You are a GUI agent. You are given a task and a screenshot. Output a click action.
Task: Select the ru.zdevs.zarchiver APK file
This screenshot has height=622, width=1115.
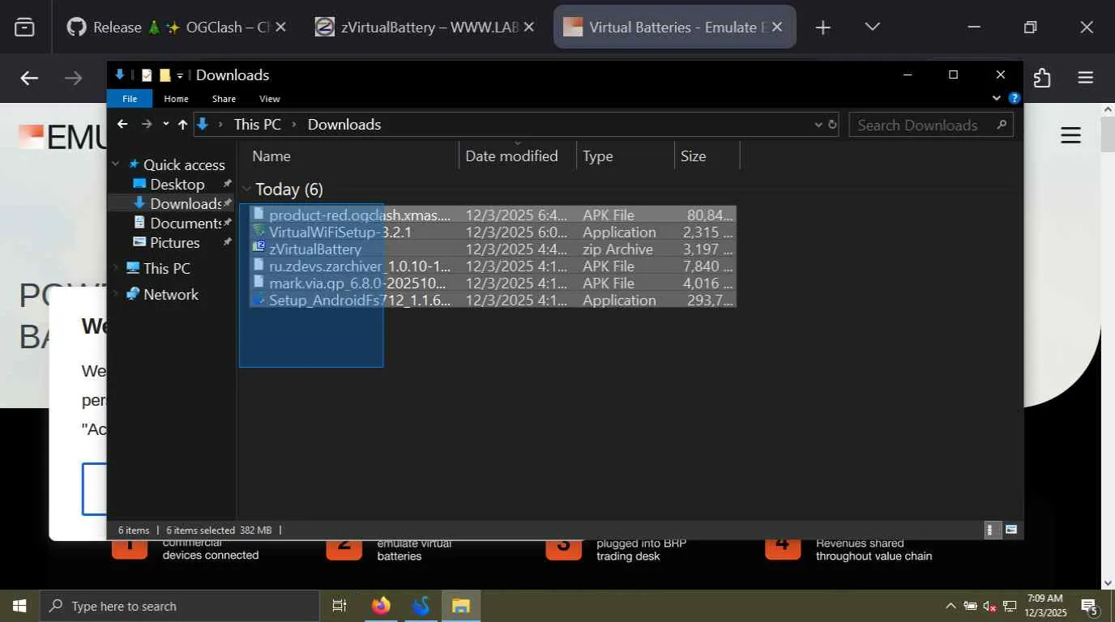point(493,266)
